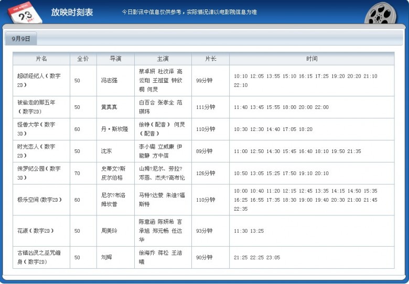Select the 9月9日 date tab
Screen dimensions: 409x284
pos(21,39)
